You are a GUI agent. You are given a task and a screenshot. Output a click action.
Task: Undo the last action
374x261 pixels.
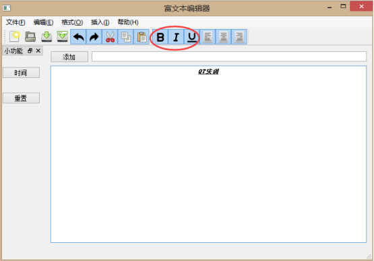[78, 37]
